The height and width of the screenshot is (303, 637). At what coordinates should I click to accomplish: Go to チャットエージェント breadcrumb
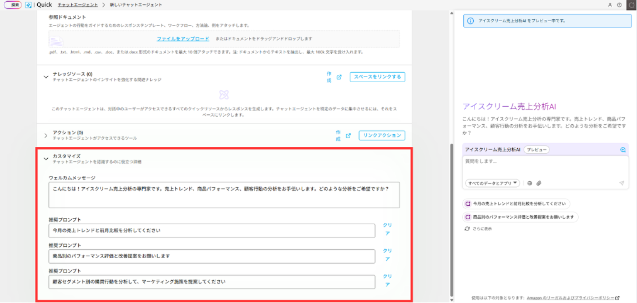point(77,4)
